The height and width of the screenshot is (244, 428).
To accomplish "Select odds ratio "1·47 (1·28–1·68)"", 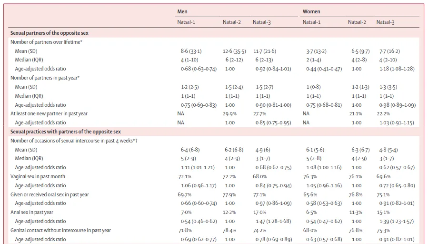I will (273, 221).
